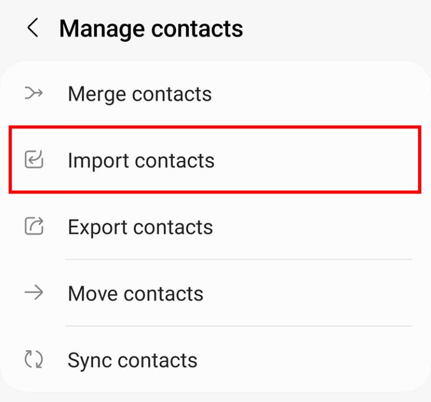Click the Merge contacts icon
The width and height of the screenshot is (431, 402).
34,94
